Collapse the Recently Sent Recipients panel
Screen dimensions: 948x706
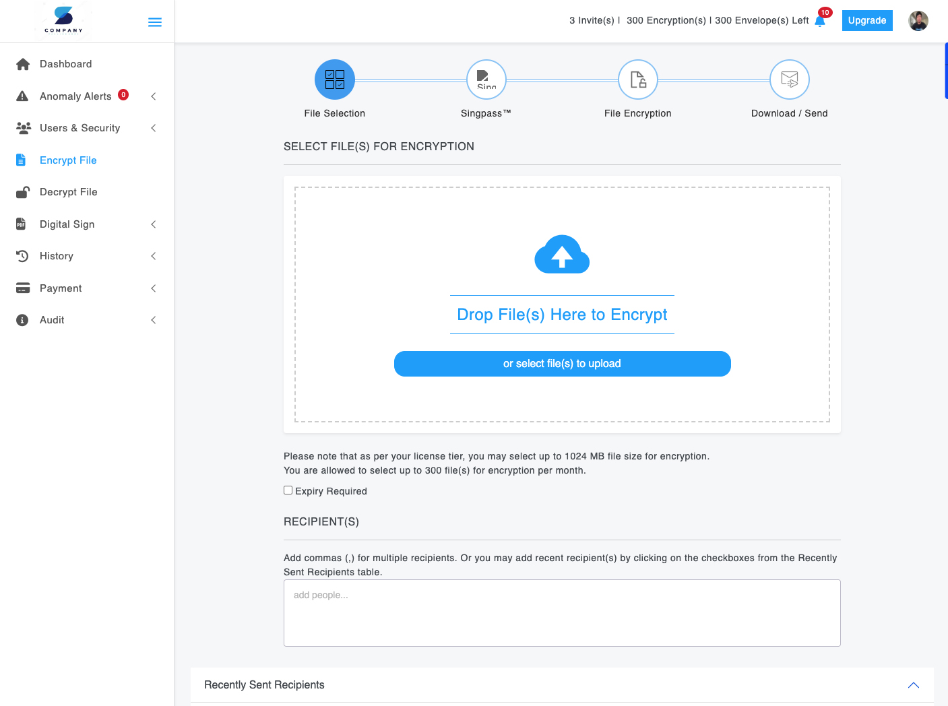click(913, 685)
